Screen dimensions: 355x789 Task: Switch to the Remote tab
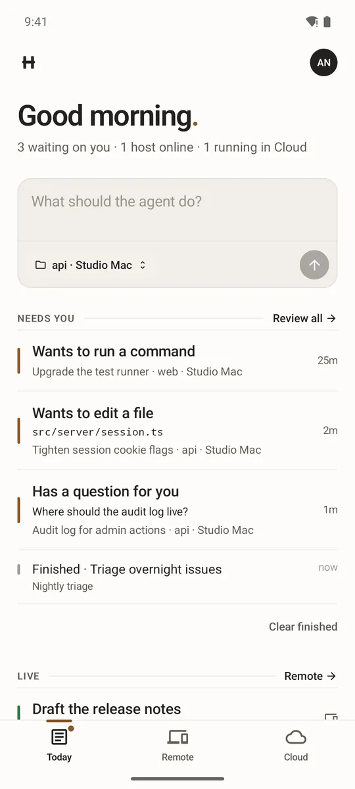pyautogui.click(x=177, y=746)
